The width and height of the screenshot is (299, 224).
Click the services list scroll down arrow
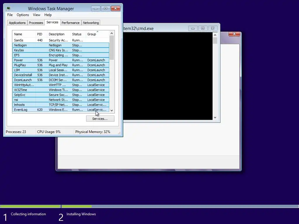click(112, 111)
